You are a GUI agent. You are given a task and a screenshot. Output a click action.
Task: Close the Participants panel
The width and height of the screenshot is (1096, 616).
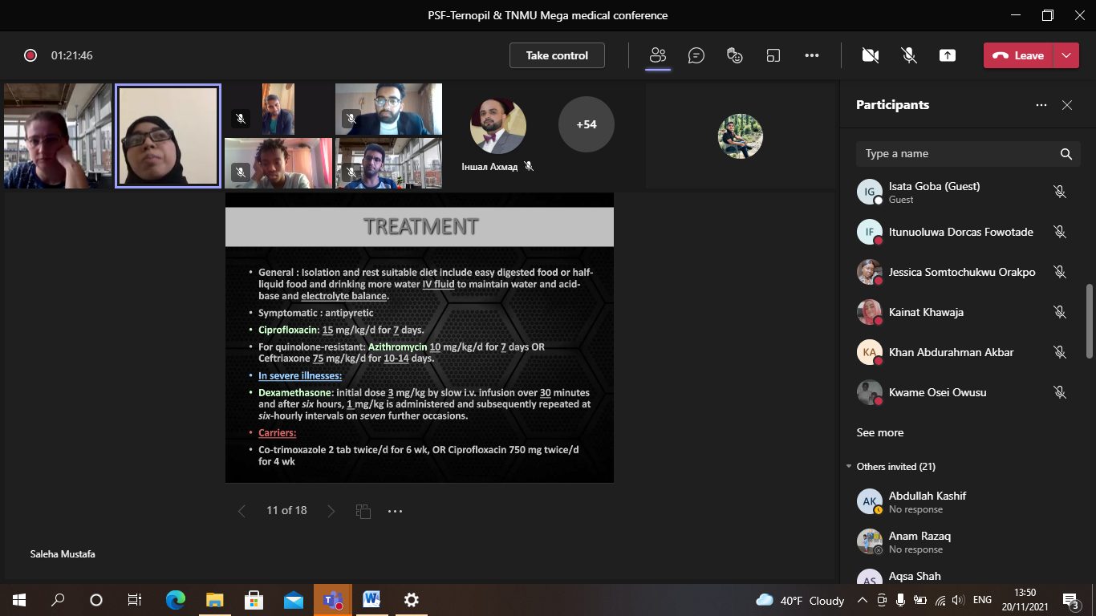(x=1067, y=105)
